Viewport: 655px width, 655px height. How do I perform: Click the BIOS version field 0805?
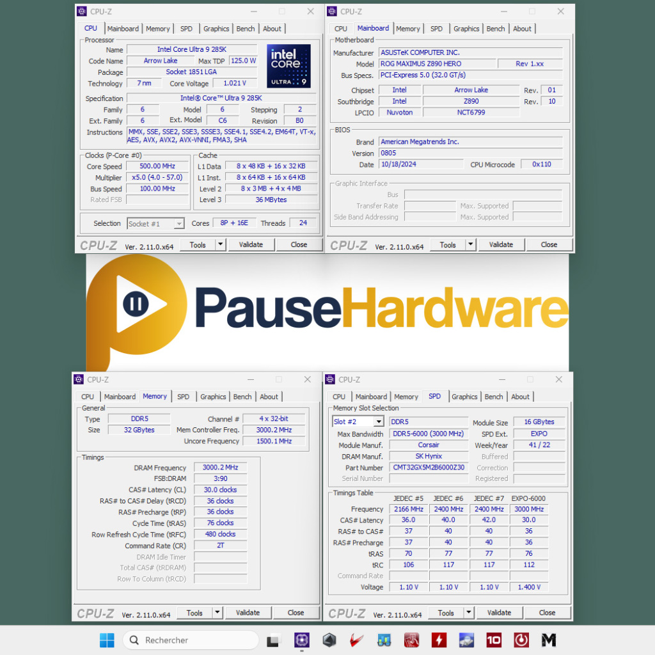click(470, 153)
